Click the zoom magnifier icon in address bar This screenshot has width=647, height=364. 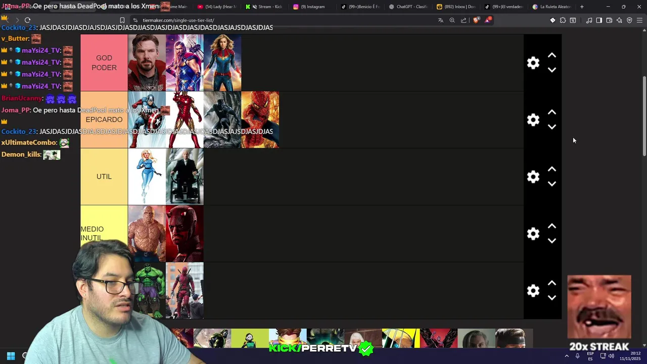coord(452,20)
